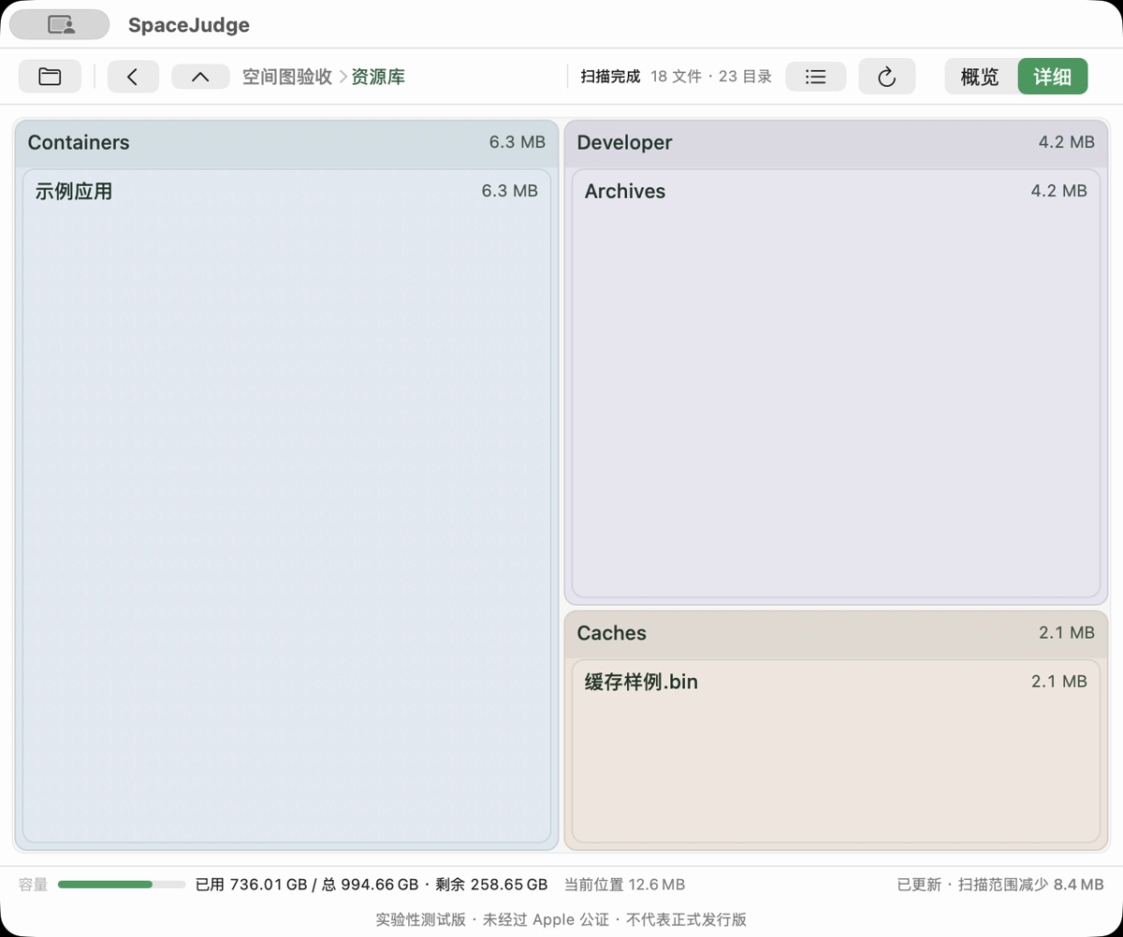Go back with the left chevron button

[133, 77]
